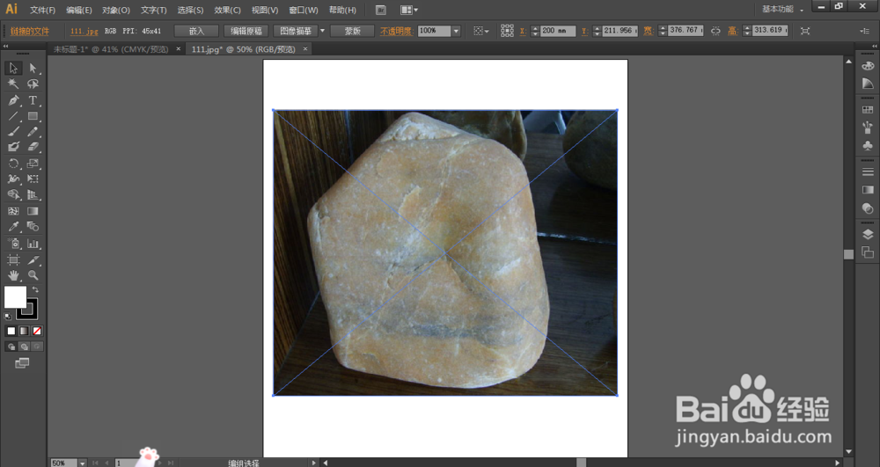Expand the image trace presets dropdown
This screenshot has height=467, width=880.
coord(322,31)
